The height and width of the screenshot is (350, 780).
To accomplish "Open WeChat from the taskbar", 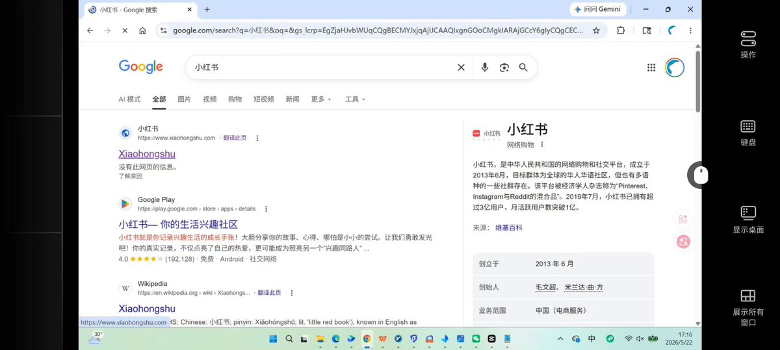I will tap(476, 338).
